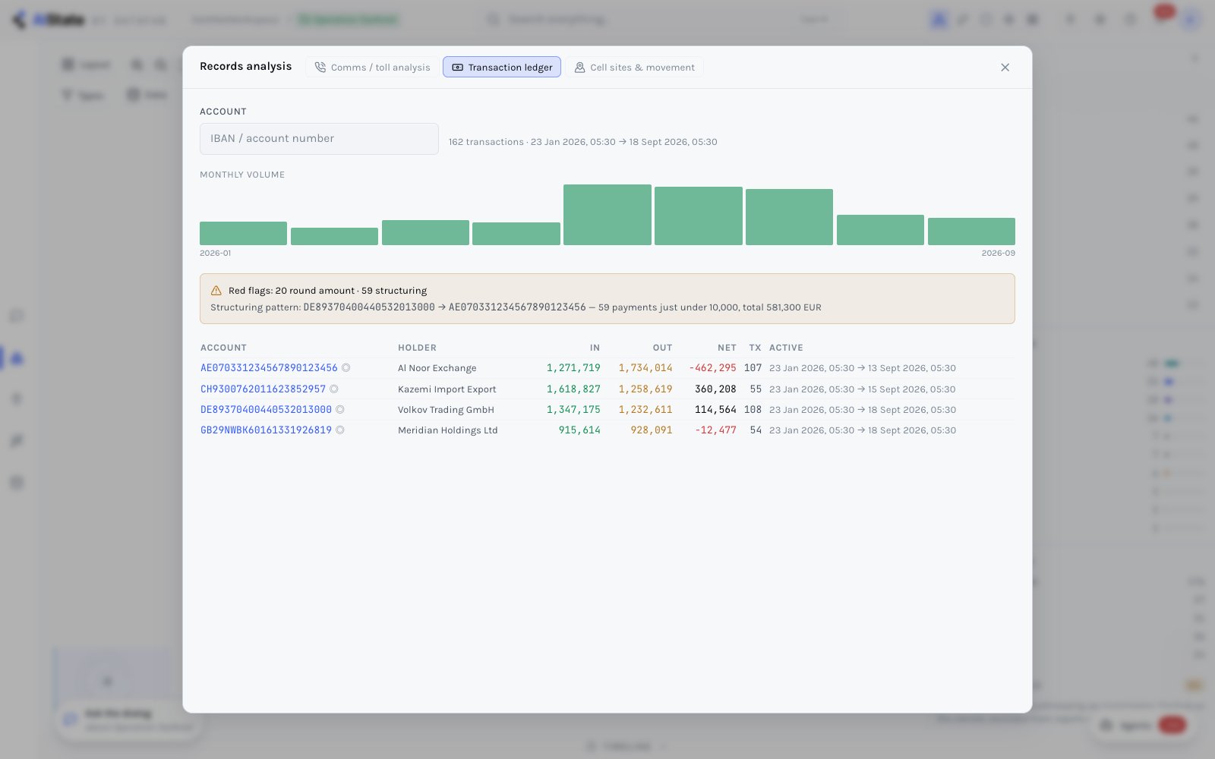
Task: Click the ACTIVE column header
Action: coord(786,348)
